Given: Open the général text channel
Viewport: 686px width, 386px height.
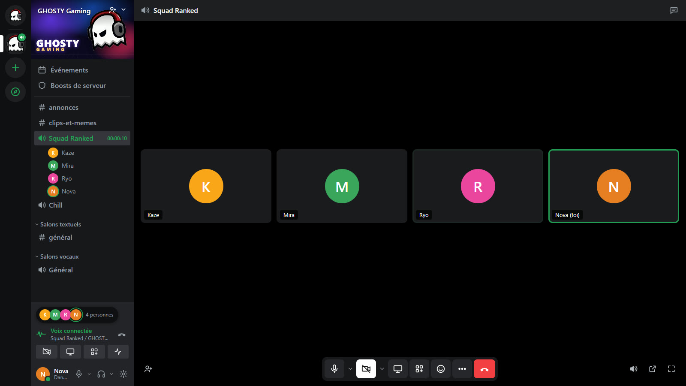Looking at the screenshot, I should coord(82,237).
